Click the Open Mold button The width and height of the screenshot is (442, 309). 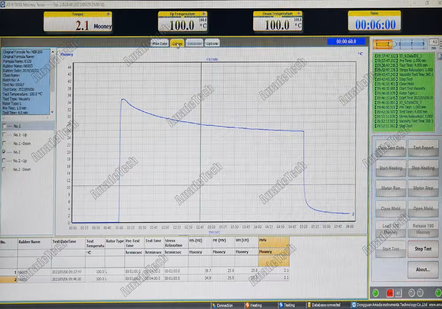click(x=423, y=208)
